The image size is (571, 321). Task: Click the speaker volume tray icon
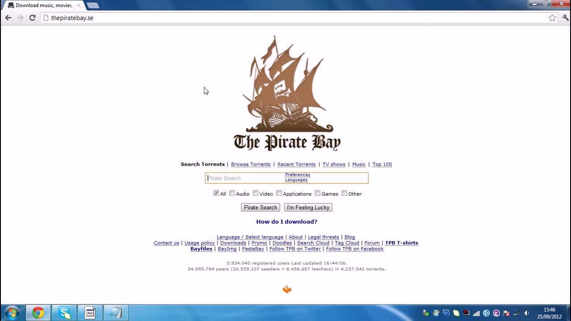click(x=527, y=313)
